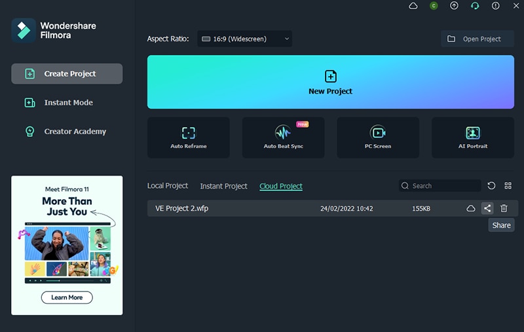Select the Cloud Project tab
This screenshot has width=524, height=332.
coord(281,186)
